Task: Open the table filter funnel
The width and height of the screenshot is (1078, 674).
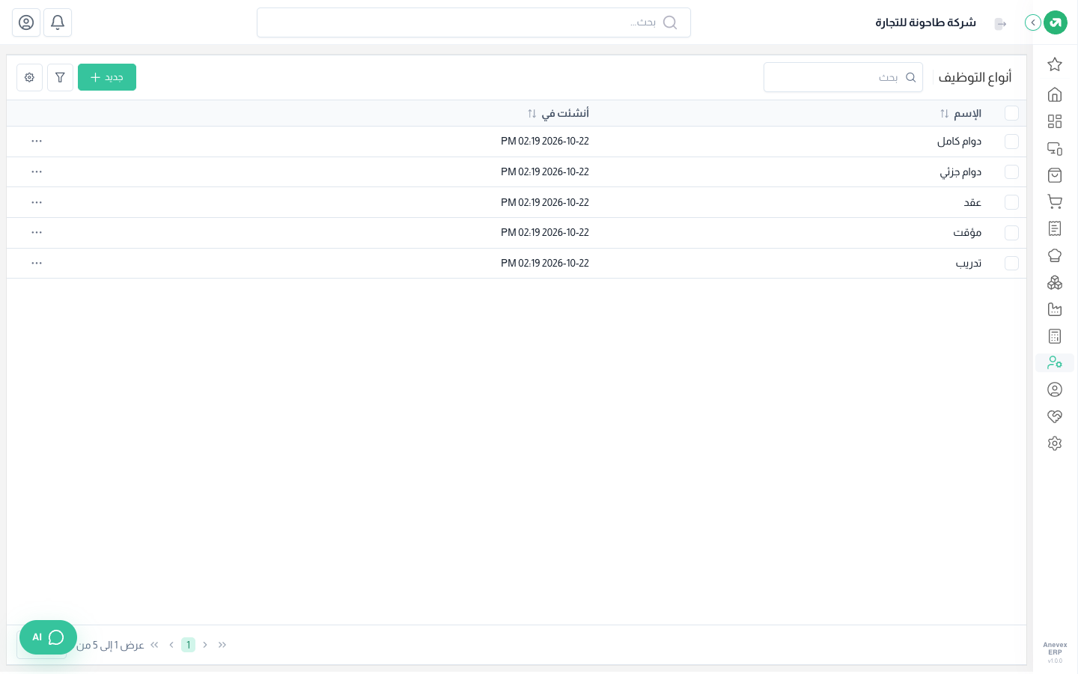Action: (x=60, y=77)
